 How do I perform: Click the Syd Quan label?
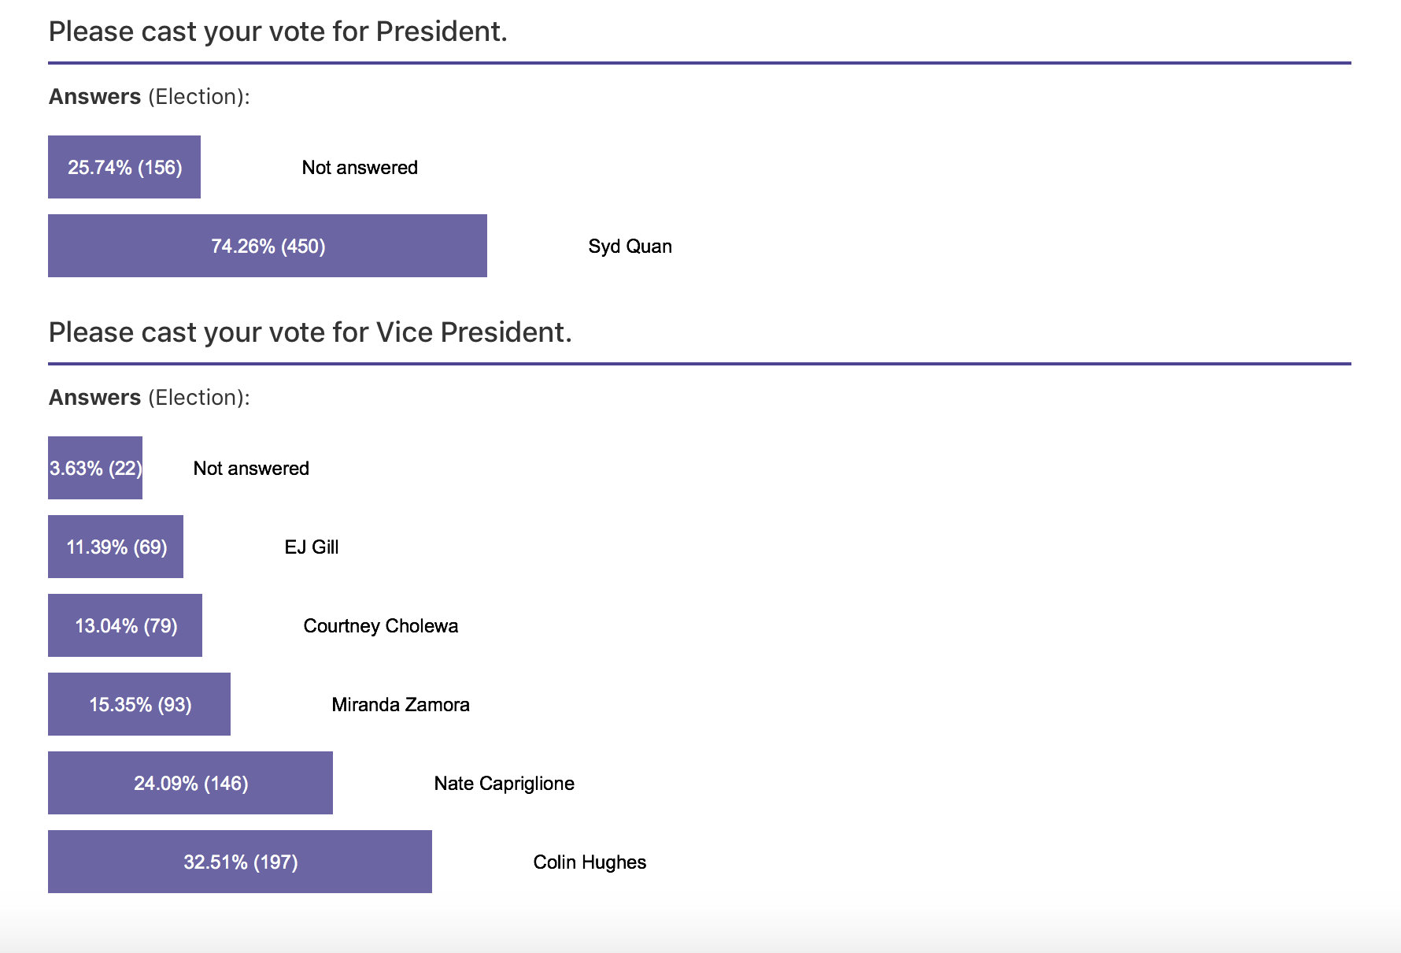(630, 247)
